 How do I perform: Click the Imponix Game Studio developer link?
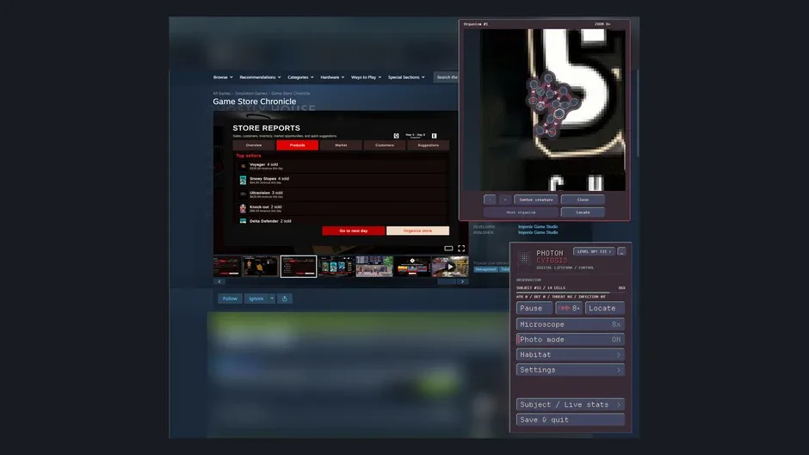point(538,226)
